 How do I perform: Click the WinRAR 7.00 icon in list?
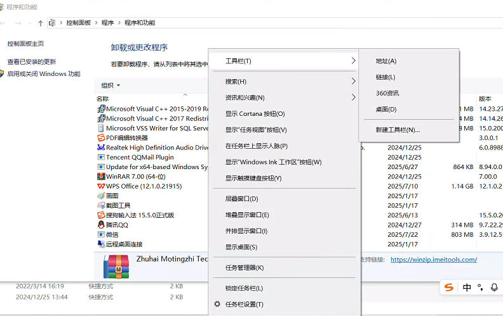pos(101,177)
